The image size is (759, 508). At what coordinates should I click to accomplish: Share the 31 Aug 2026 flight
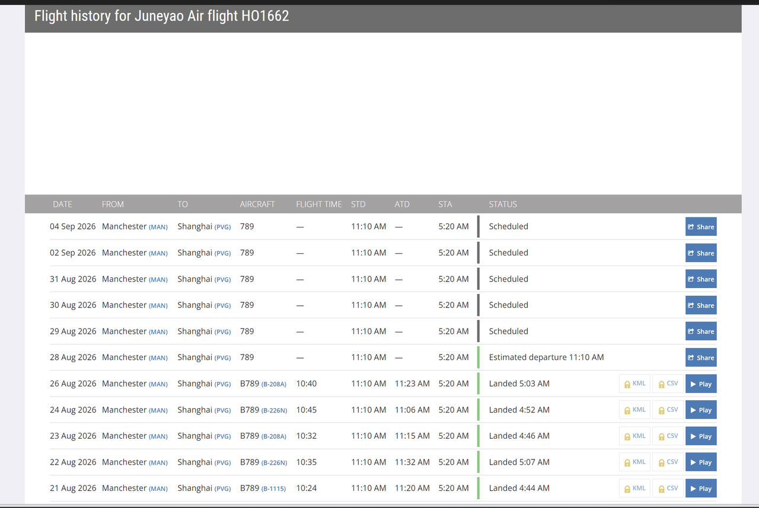[701, 279]
